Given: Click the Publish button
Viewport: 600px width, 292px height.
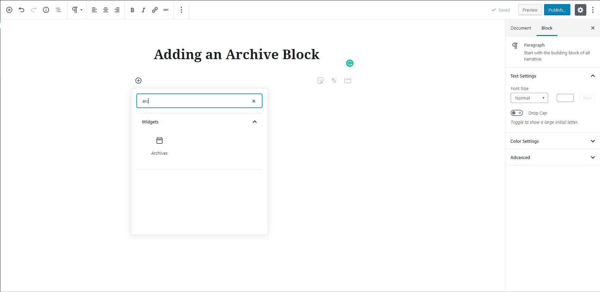Looking at the screenshot, I should pyautogui.click(x=557, y=10).
